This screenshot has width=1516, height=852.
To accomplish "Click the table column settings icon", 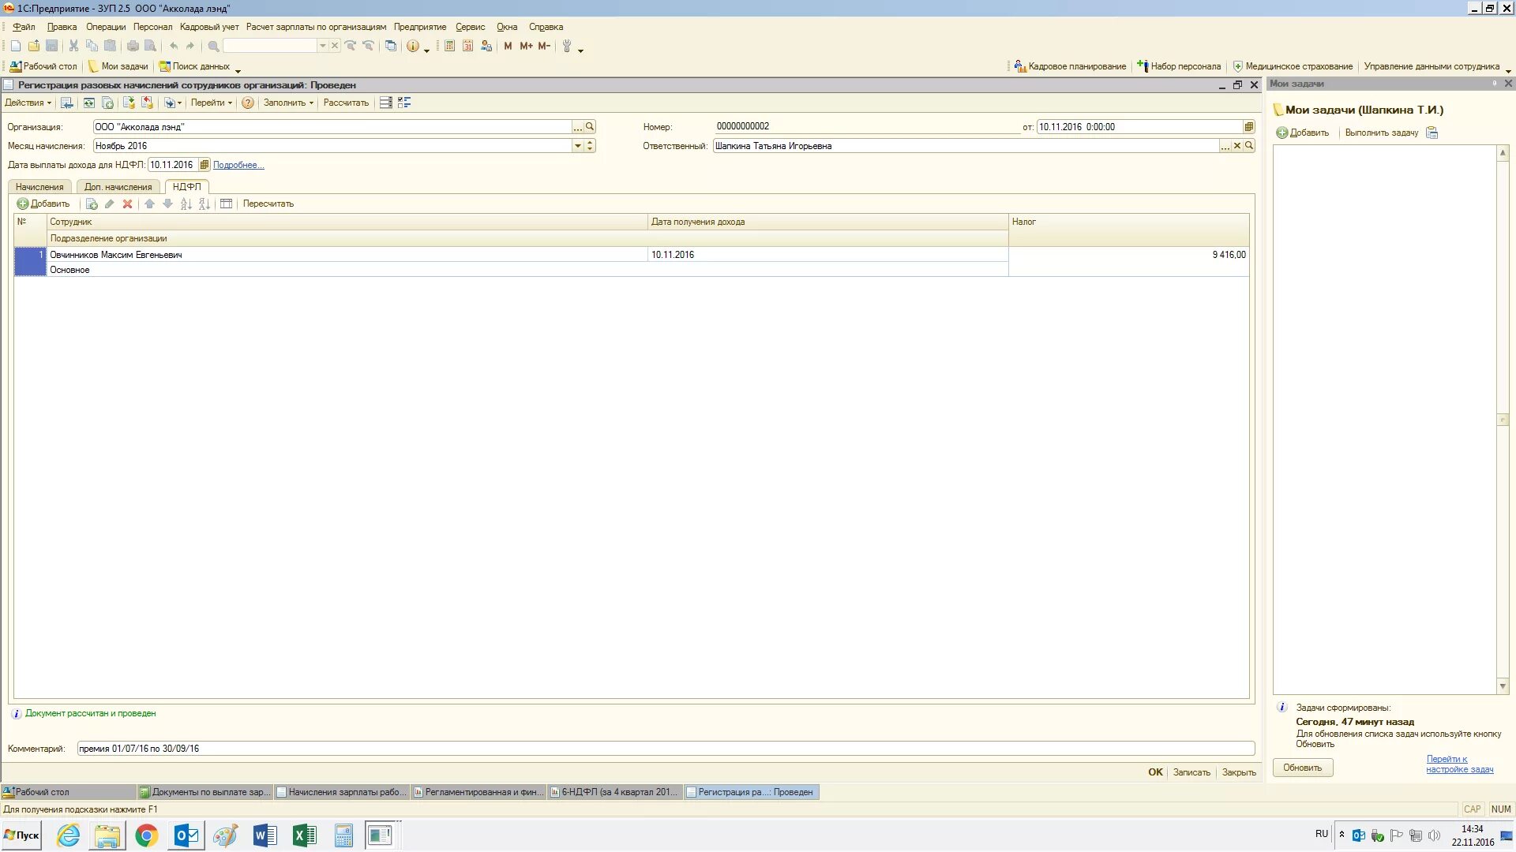I will coord(226,204).
